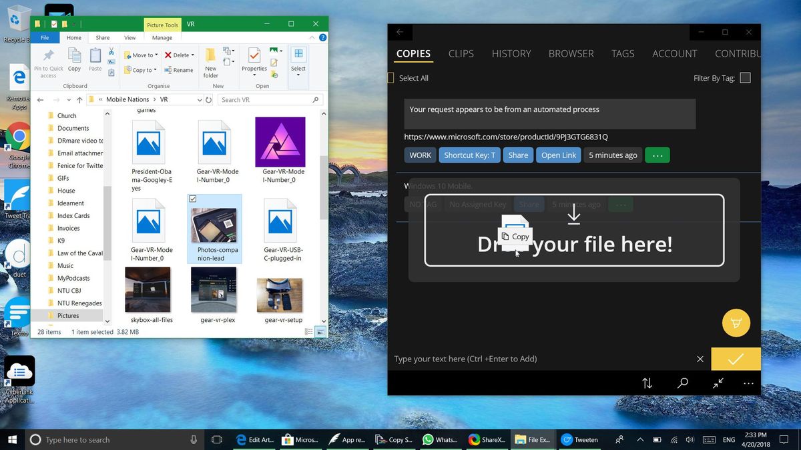801x450 pixels.
Task: Open the Manage ribbon tab
Action: point(162,38)
